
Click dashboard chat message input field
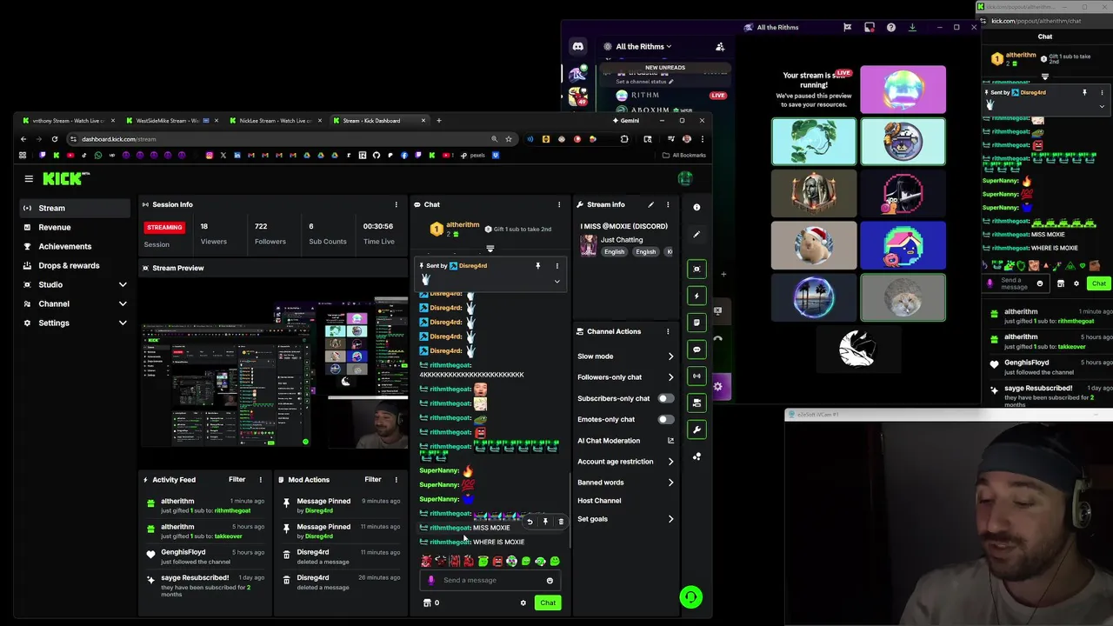(490, 581)
